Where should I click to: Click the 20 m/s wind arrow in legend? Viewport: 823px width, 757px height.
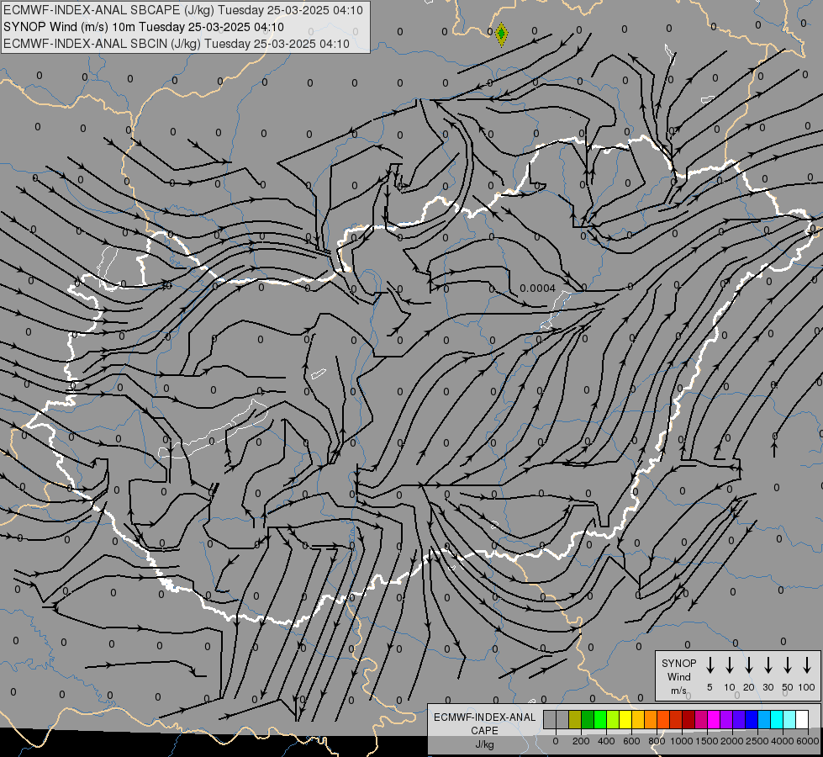pyautogui.click(x=748, y=665)
